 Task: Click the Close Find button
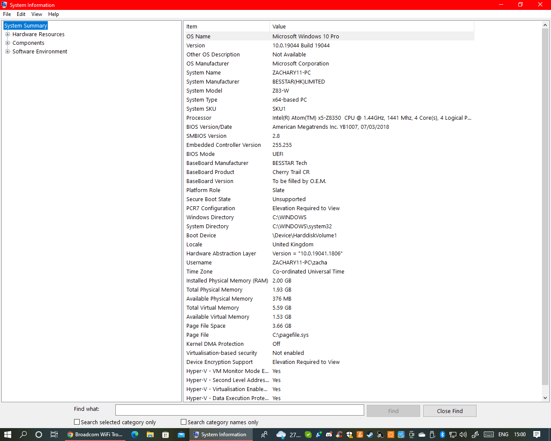(x=450, y=411)
